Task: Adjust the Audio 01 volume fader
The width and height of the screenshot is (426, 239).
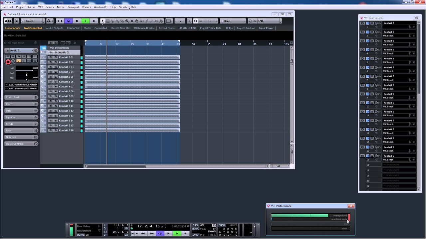Action: [32, 70]
